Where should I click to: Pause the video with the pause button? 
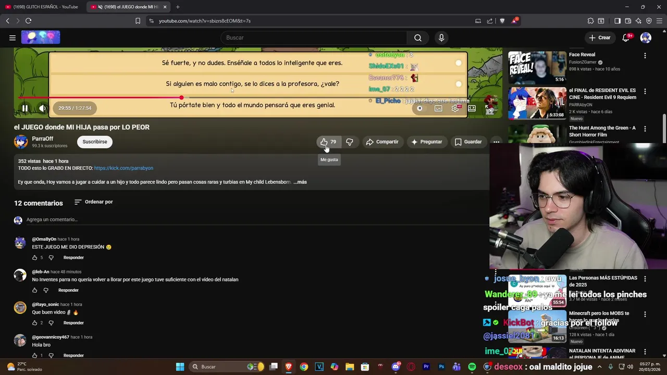click(x=24, y=108)
